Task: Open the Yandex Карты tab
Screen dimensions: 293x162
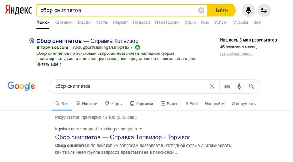Action: pyautogui.click(x=101, y=23)
